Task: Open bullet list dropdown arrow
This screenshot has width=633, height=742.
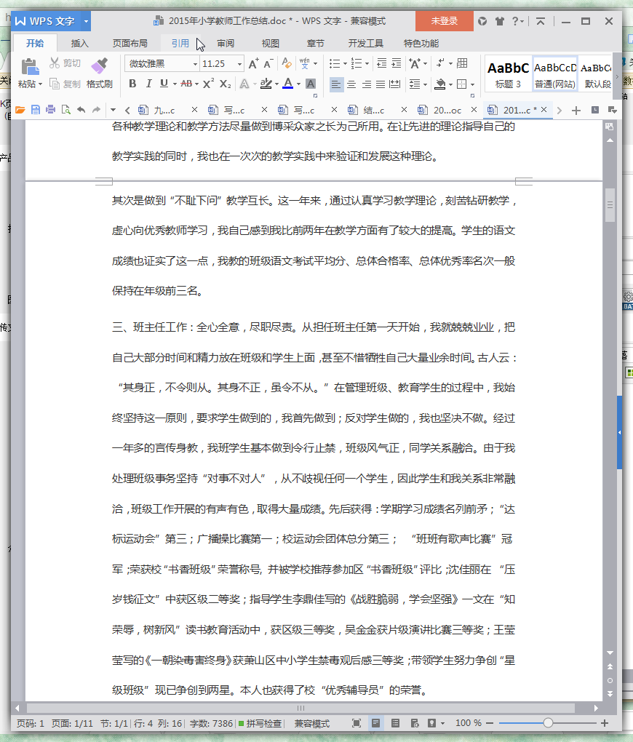Action: [x=345, y=63]
